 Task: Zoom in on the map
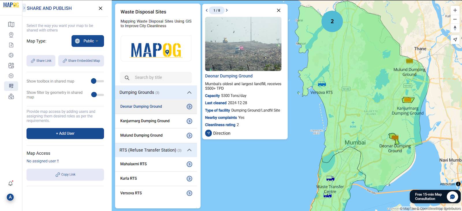[455, 10]
